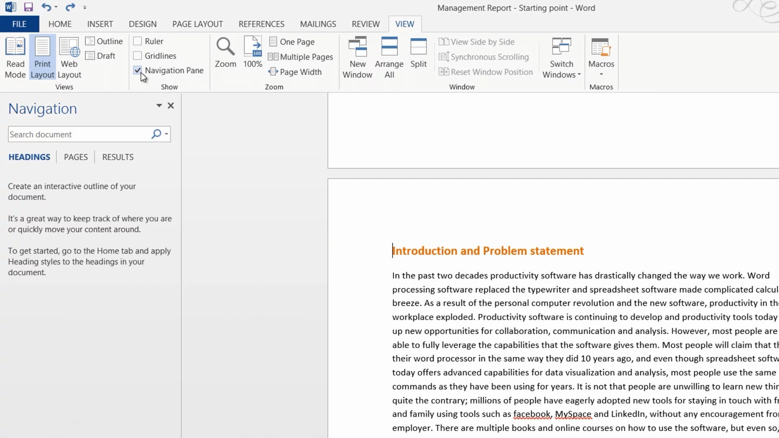Click the misspelled word 'facebook'
The height and width of the screenshot is (438, 779).
click(x=532, y=414)
